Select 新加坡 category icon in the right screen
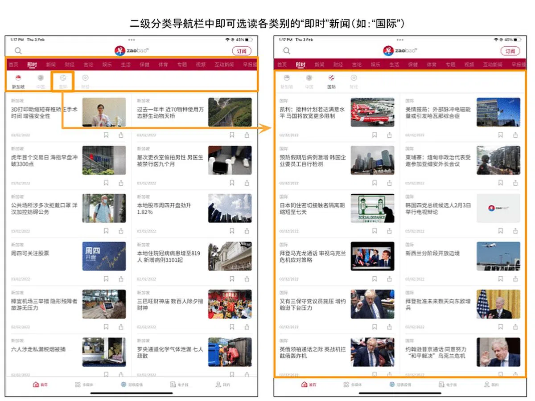Viewport: 535px width, 401px height. coord(287,81)
